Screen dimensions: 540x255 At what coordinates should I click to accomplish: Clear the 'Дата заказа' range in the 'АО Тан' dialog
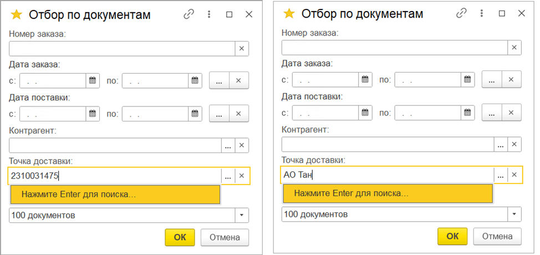pyautogui.click(x=511, y=79)
